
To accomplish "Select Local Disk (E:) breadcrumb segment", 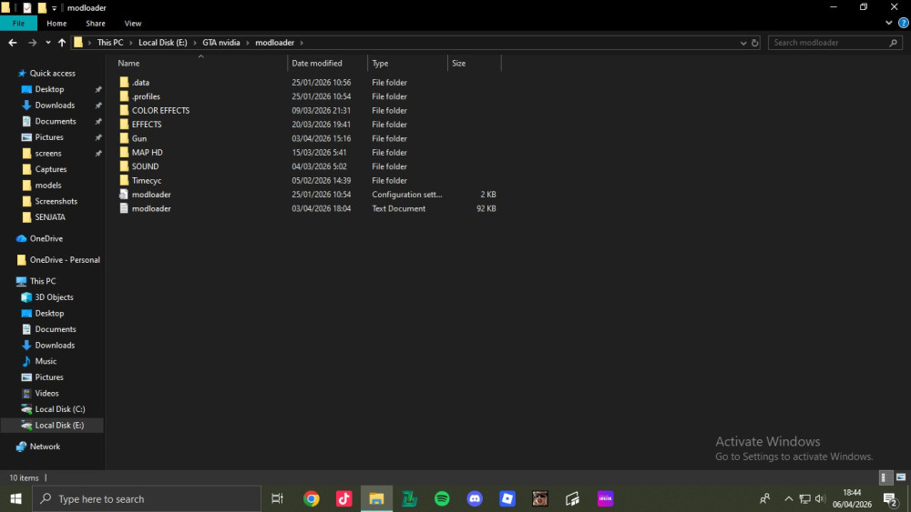I will click(163, 43).
